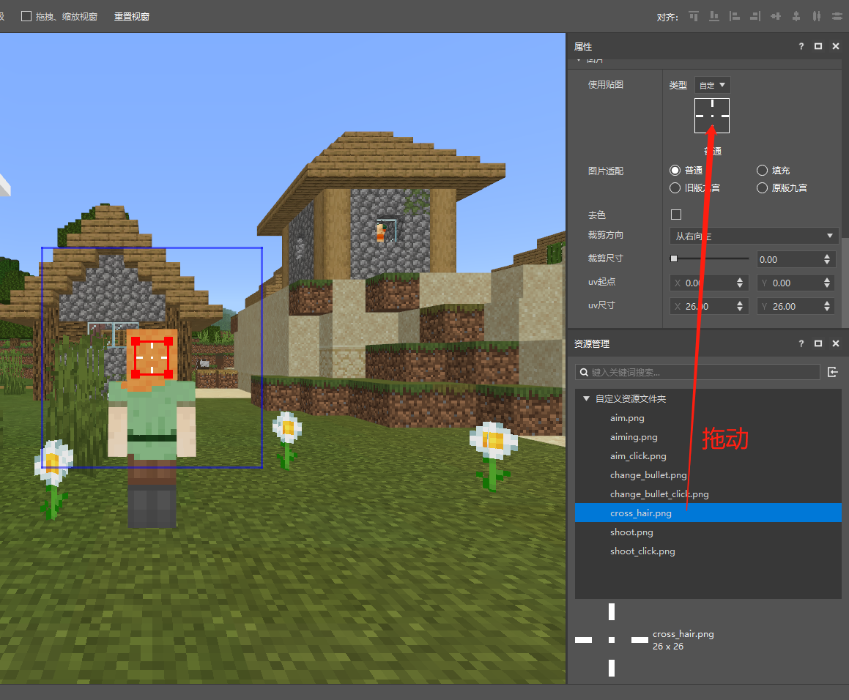Image resolution: width=849 pixels, height=700 pixels.
Task: Align selected controls to left edge
Action: pyautogui.click(x=734, y=16)
